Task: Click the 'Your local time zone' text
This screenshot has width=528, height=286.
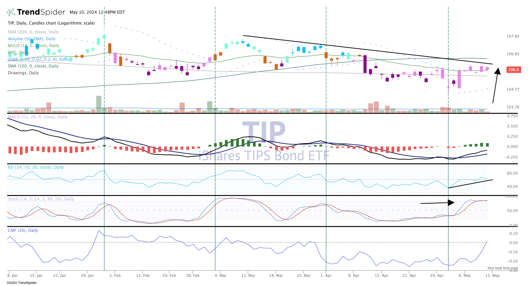Action: click(x=502, y=268)
